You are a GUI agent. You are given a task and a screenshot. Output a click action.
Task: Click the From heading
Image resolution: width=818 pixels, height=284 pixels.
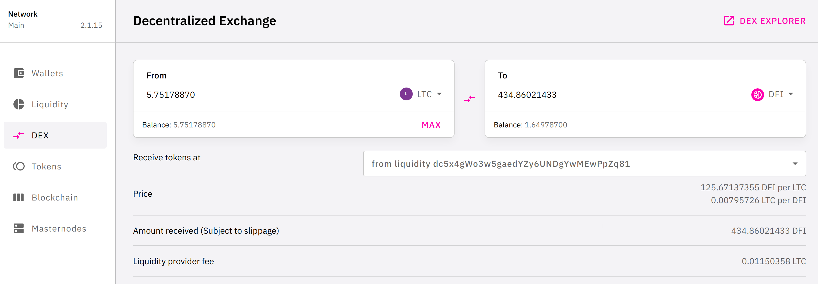point(156,76)
